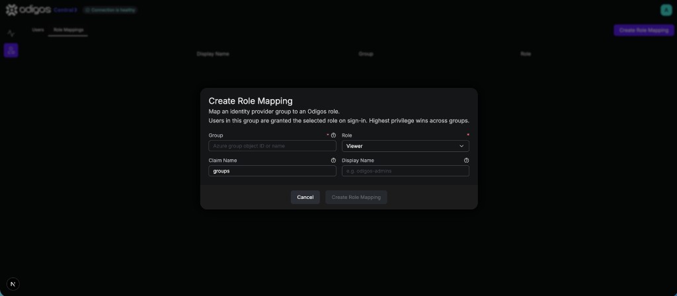
Task: Open the activity pulse sidebar icon
Action: [x=11, y=33]
